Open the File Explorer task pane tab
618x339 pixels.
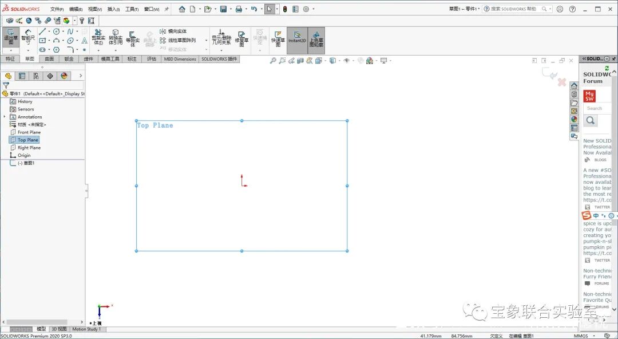575,103
